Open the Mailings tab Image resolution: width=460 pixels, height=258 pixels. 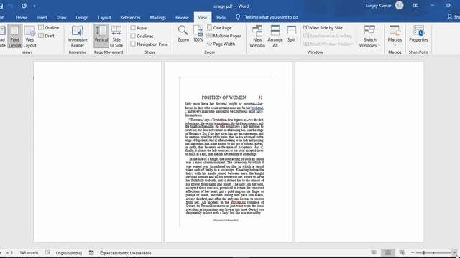pyautogui.click(x=158, y=17)
